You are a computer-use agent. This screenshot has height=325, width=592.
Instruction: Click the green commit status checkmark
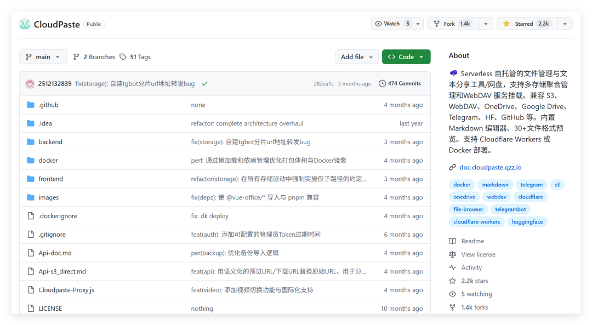pyautogui.click(x=204, y=84)
